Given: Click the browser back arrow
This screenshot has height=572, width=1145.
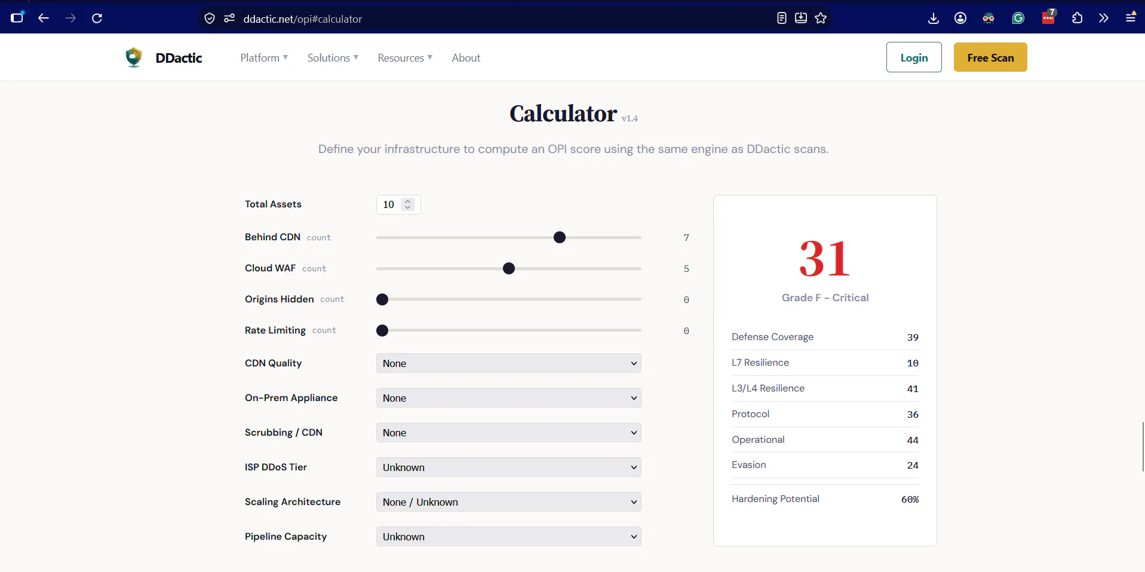Looking at the screenshot, I should (x=44, y=18).
